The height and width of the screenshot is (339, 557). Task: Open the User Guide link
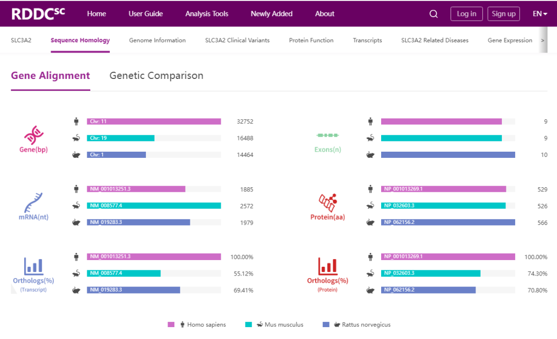(x=145, y=14)
